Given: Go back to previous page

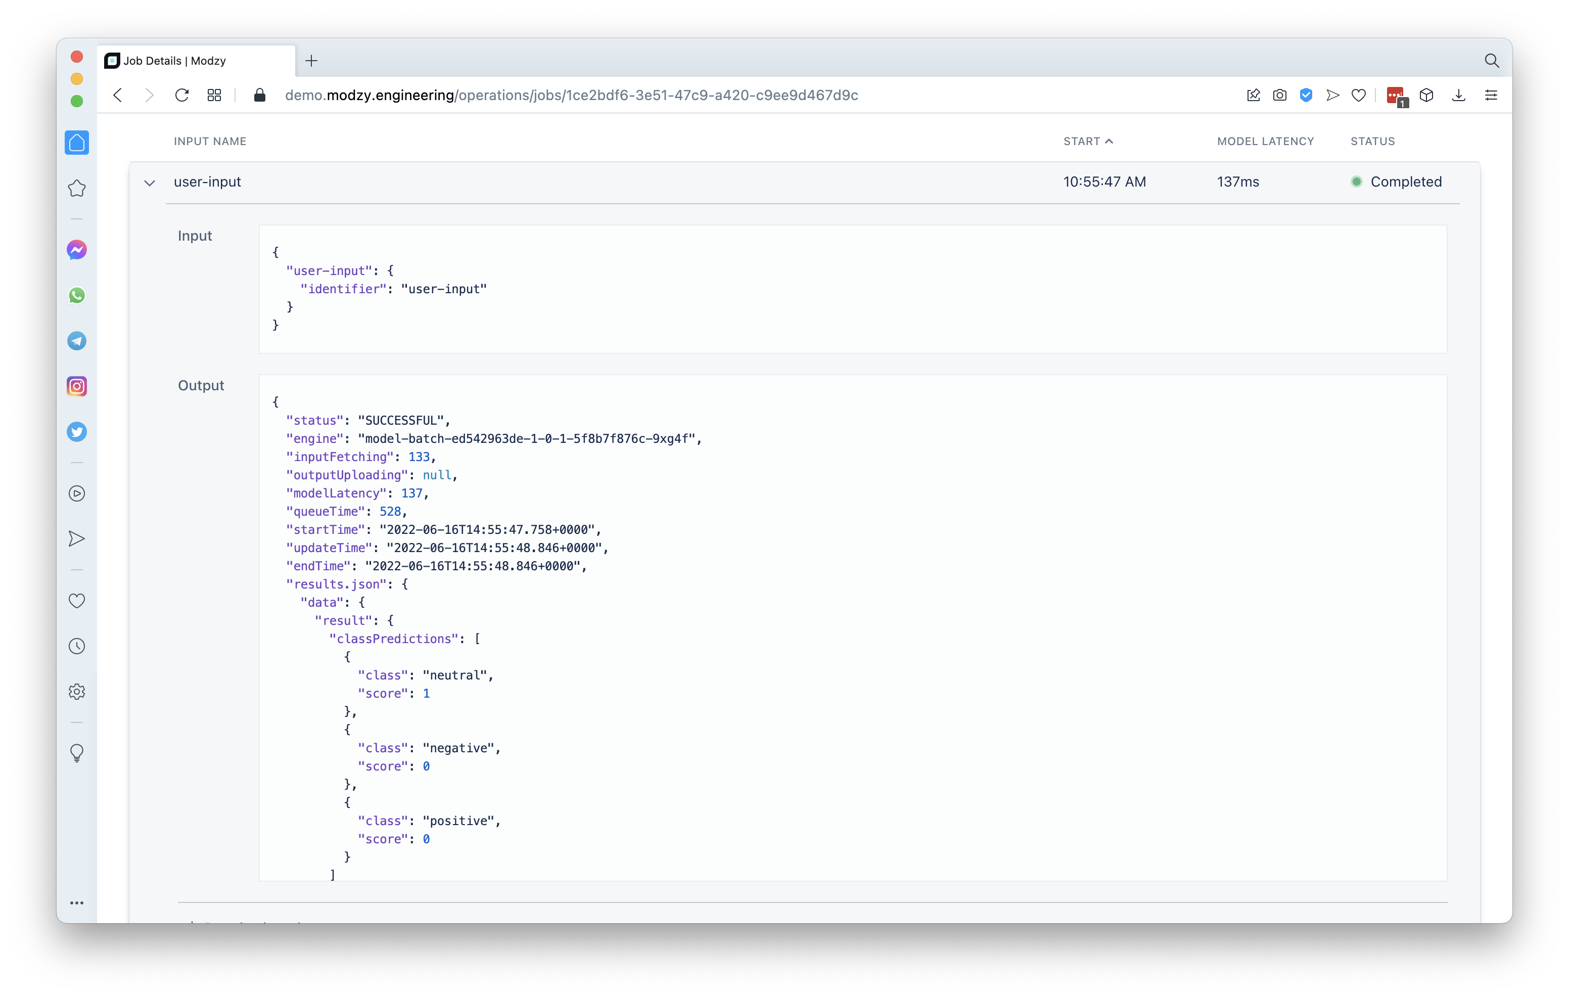Looking at the screenshot, I should 118,95.
